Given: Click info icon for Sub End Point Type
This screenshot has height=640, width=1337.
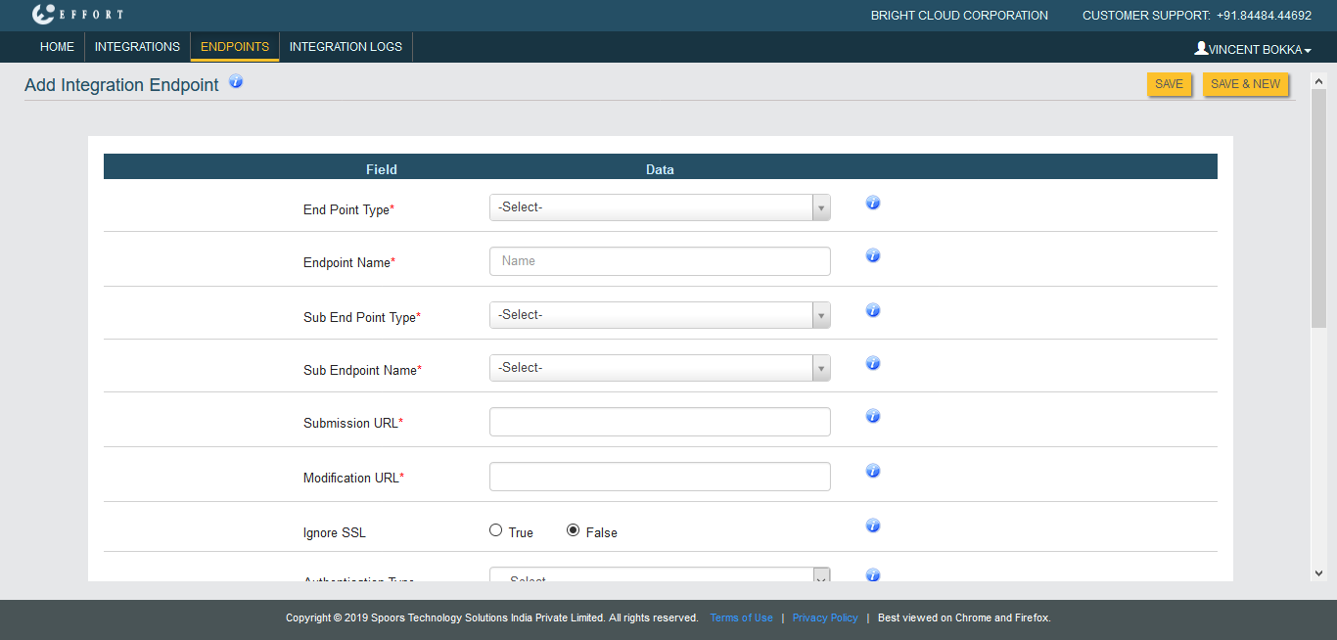Looking at the screenshot, I should 873,310.
